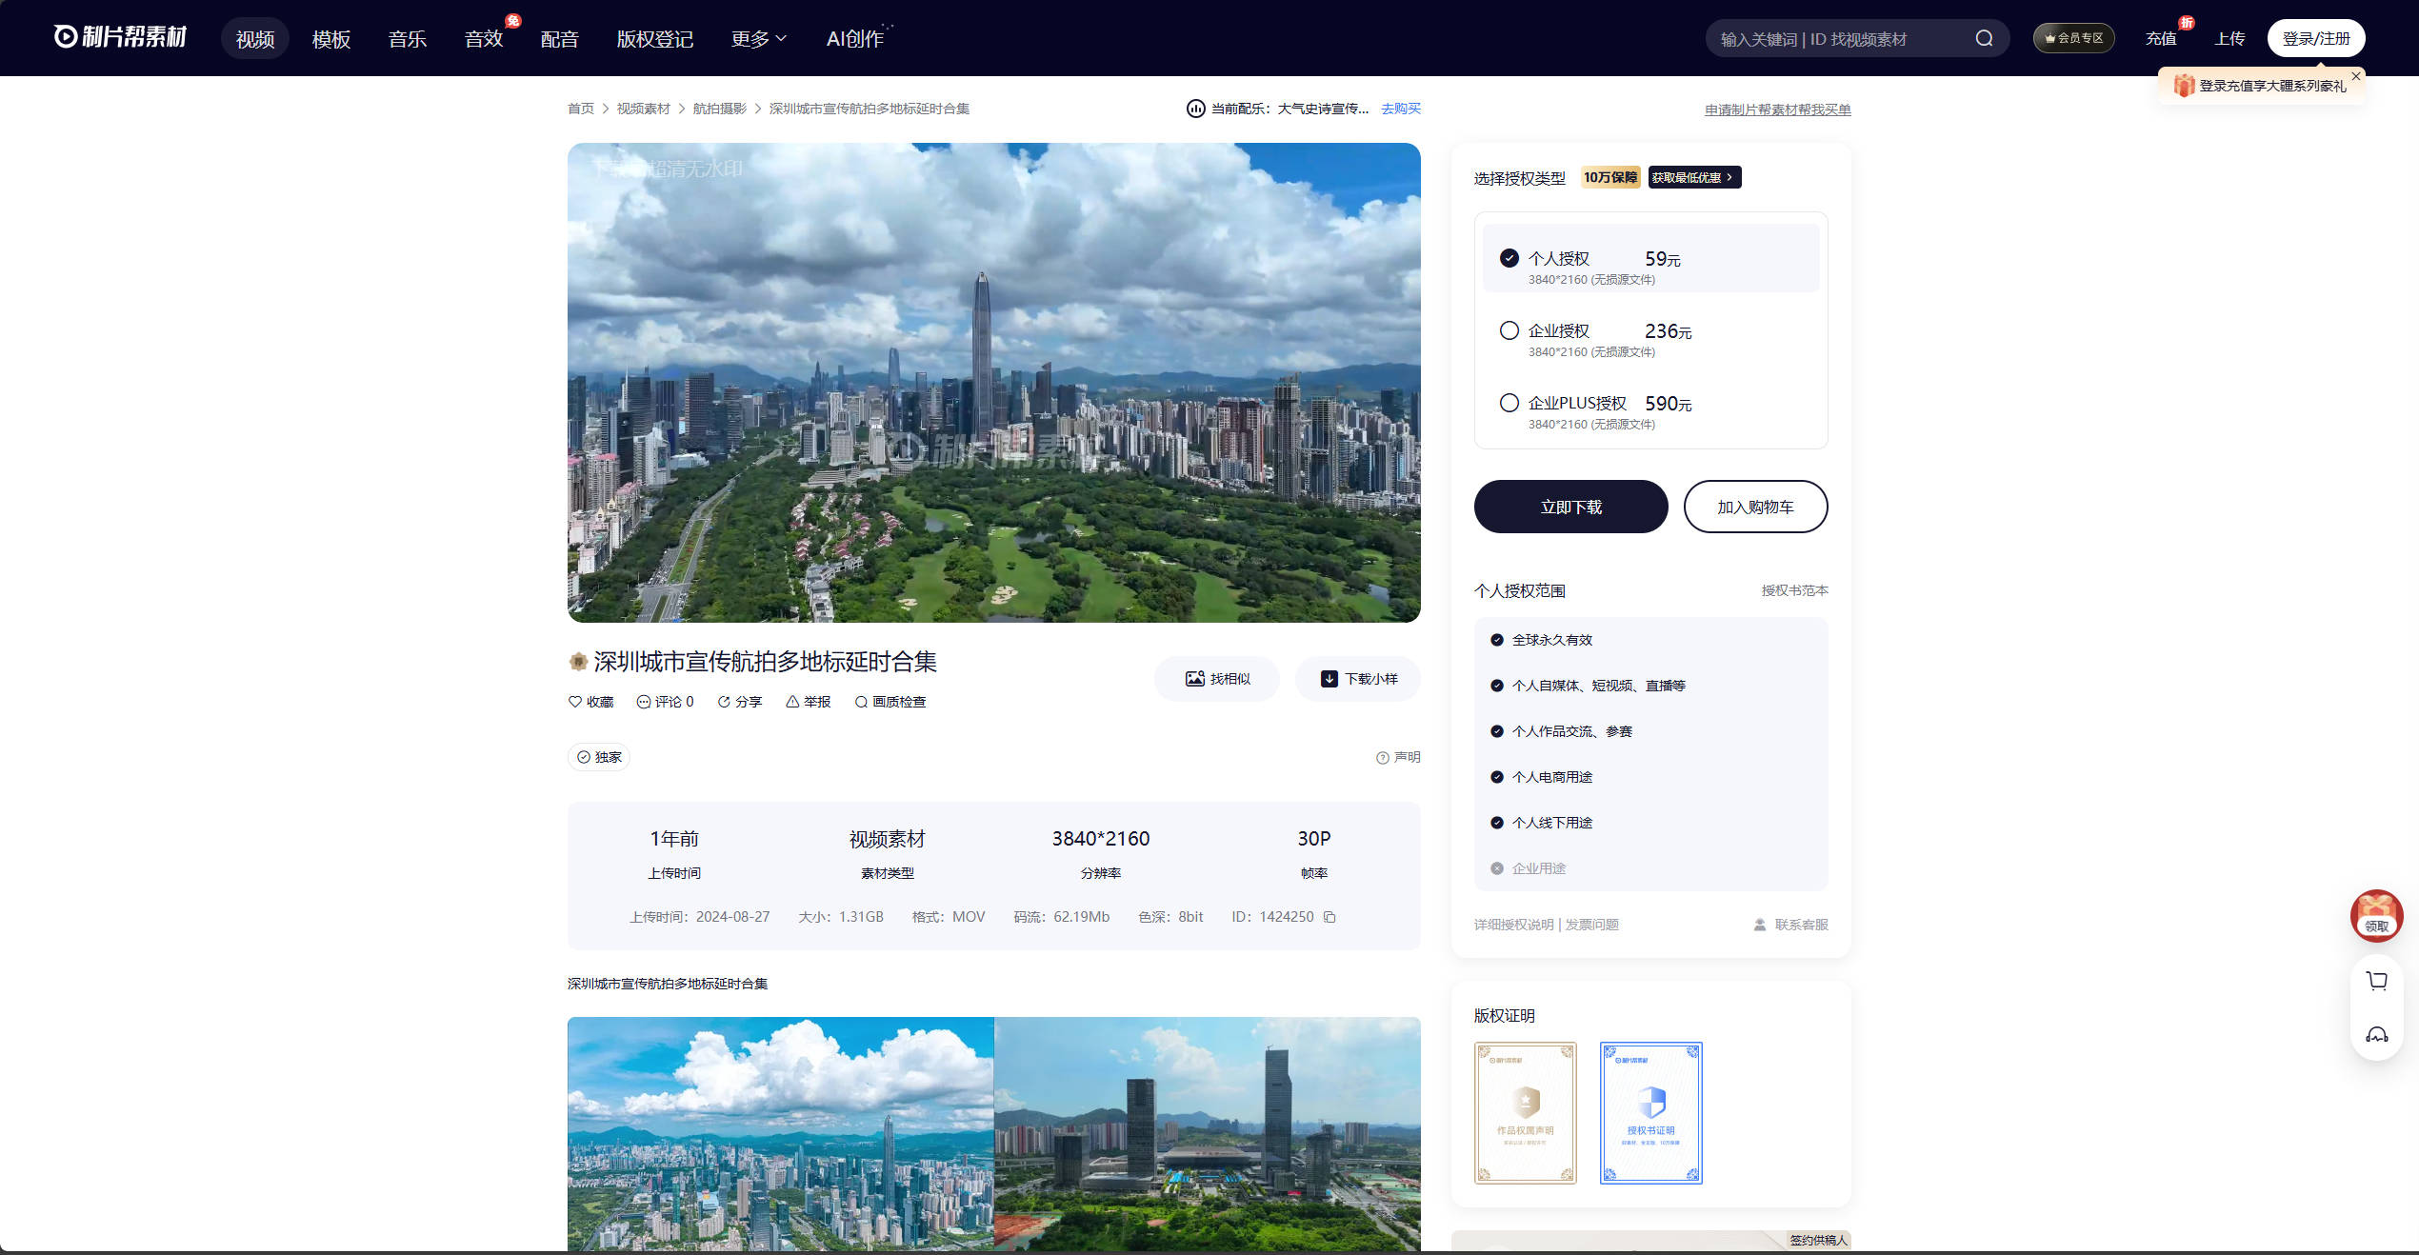Open the 模板 navigation tab

(330, 39)
